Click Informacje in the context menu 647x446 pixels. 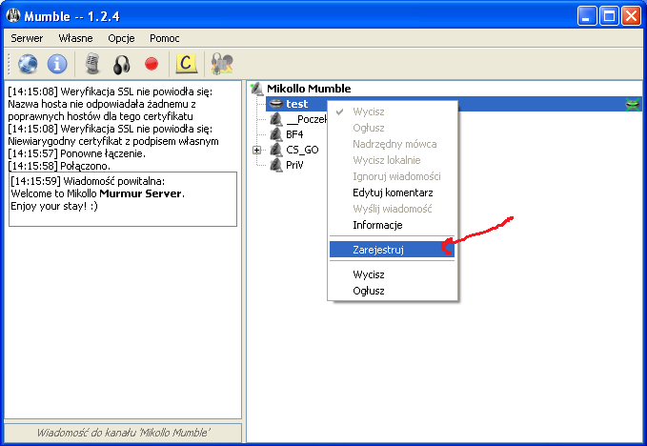(377, 225)
